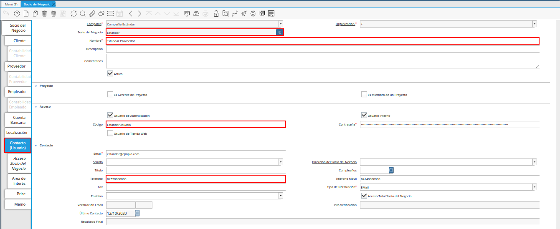
Task: Check Es Gerente de Proyecto
Action: click(110, 94)
